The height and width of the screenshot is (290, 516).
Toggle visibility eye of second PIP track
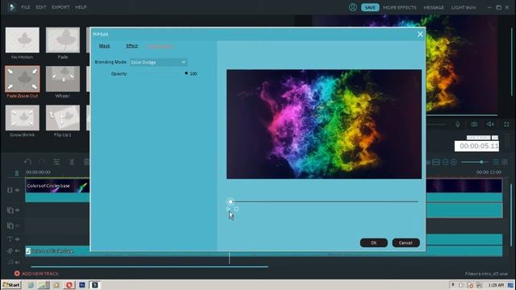[18, 226]
